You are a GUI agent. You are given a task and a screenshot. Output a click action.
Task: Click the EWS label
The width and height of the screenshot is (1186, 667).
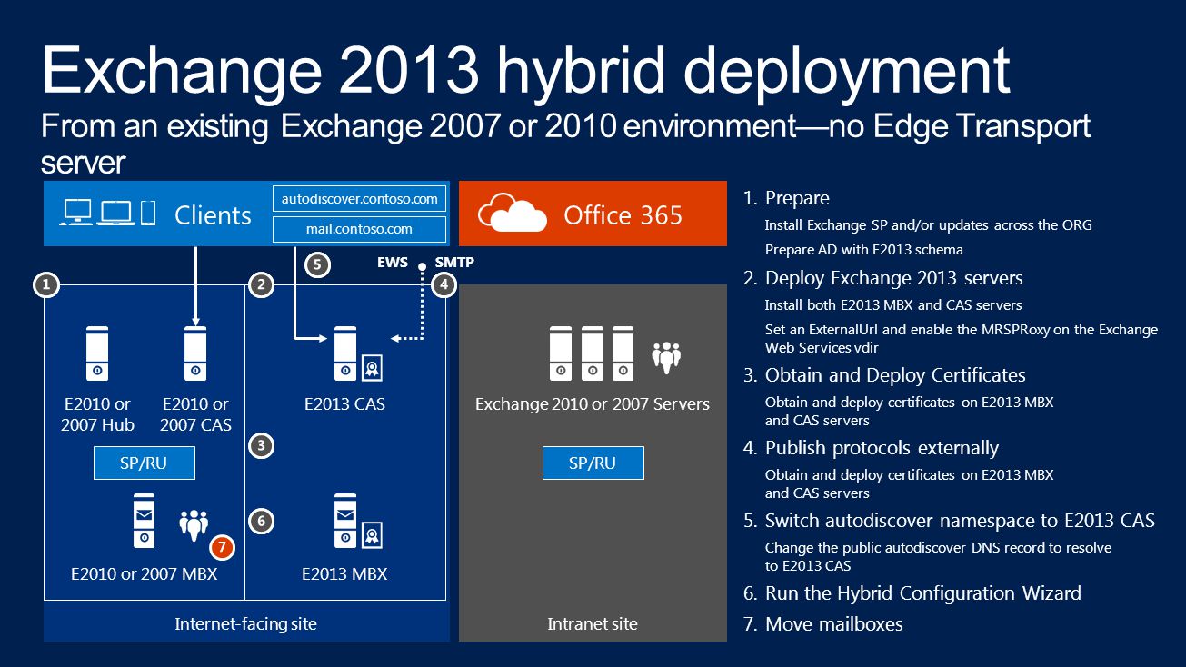point(393,264)
